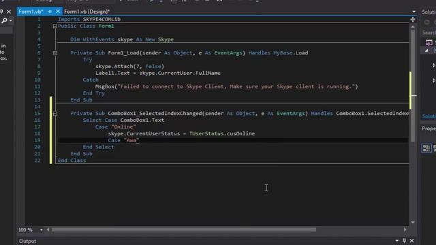Click the horizontal scrollbar left arrow
Image resolution: width=436 pixels, height=245 pixels.
[x=48, y=230]
